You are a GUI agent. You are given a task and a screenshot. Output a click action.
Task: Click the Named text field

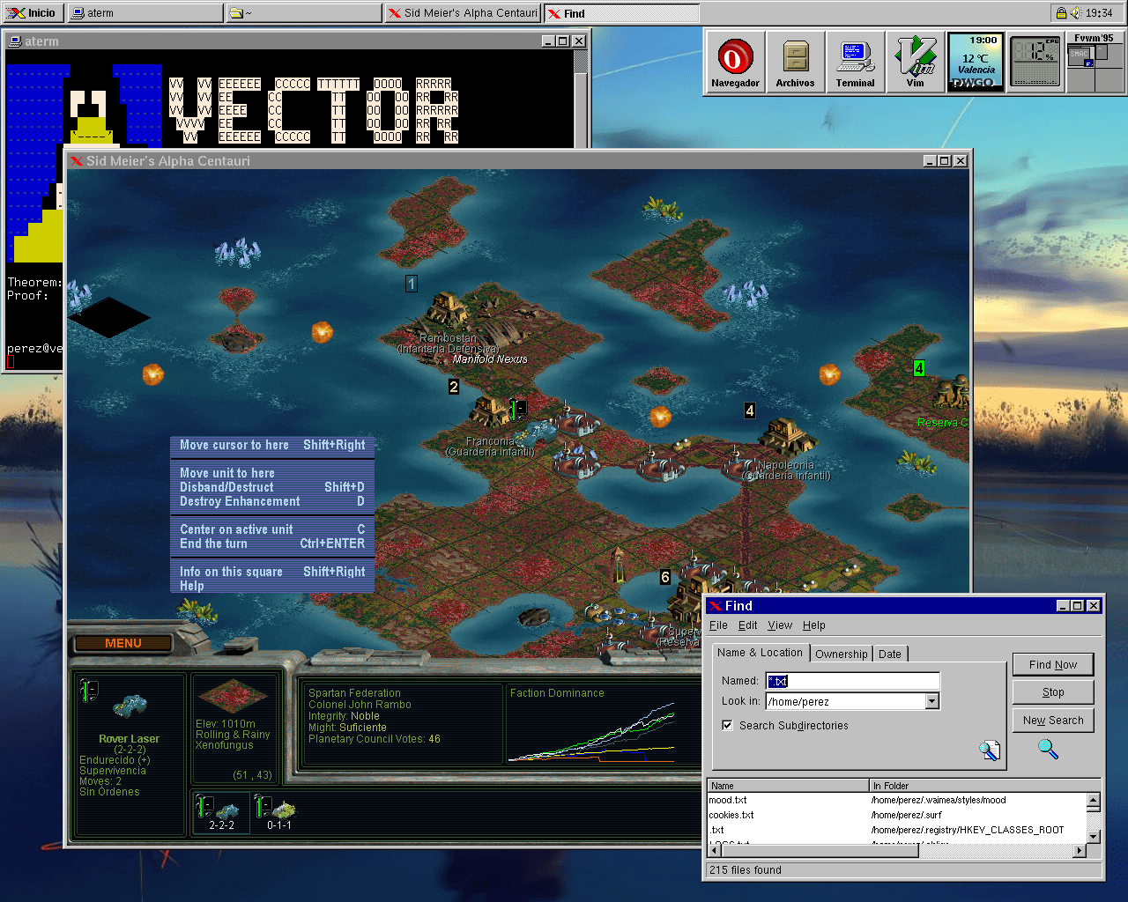tap(852, 681)
